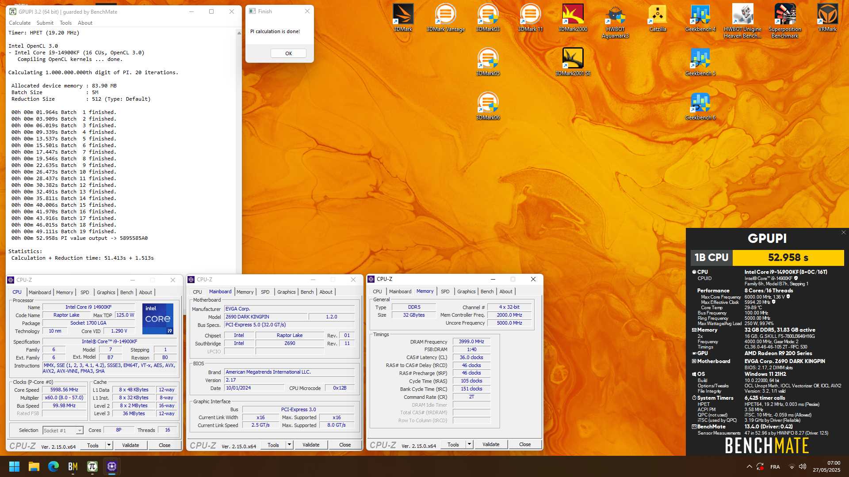Launch the Geekbench 6 desktop icon

pyautogui.click(x=700, y=106)
